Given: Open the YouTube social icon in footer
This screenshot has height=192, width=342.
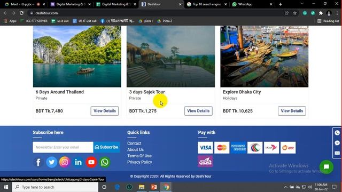Looking at the screenshot, I should click(91, 162).
